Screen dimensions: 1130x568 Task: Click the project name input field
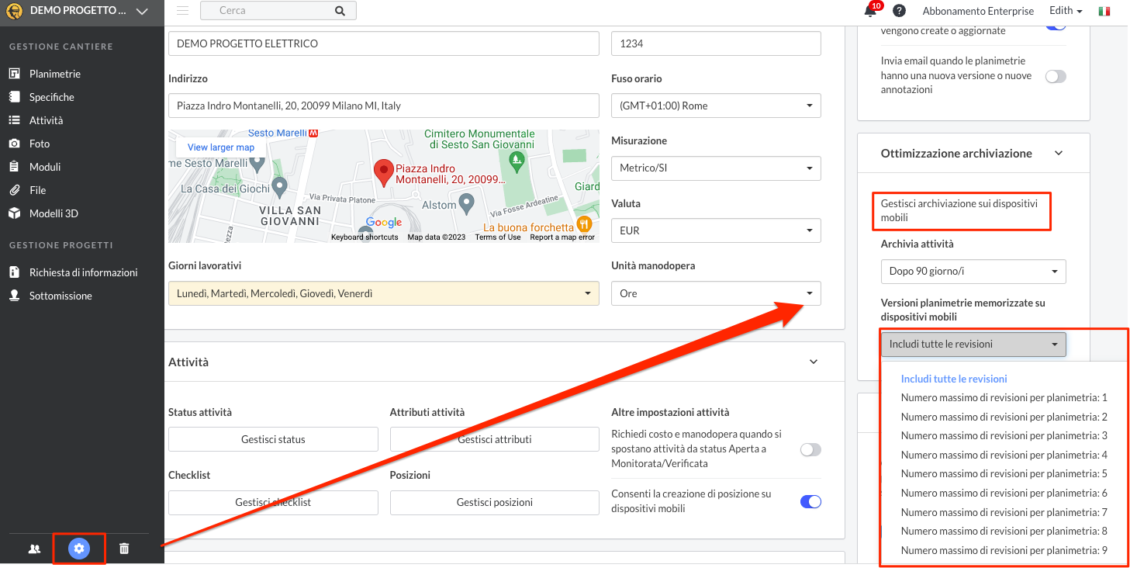pos(384,43)
